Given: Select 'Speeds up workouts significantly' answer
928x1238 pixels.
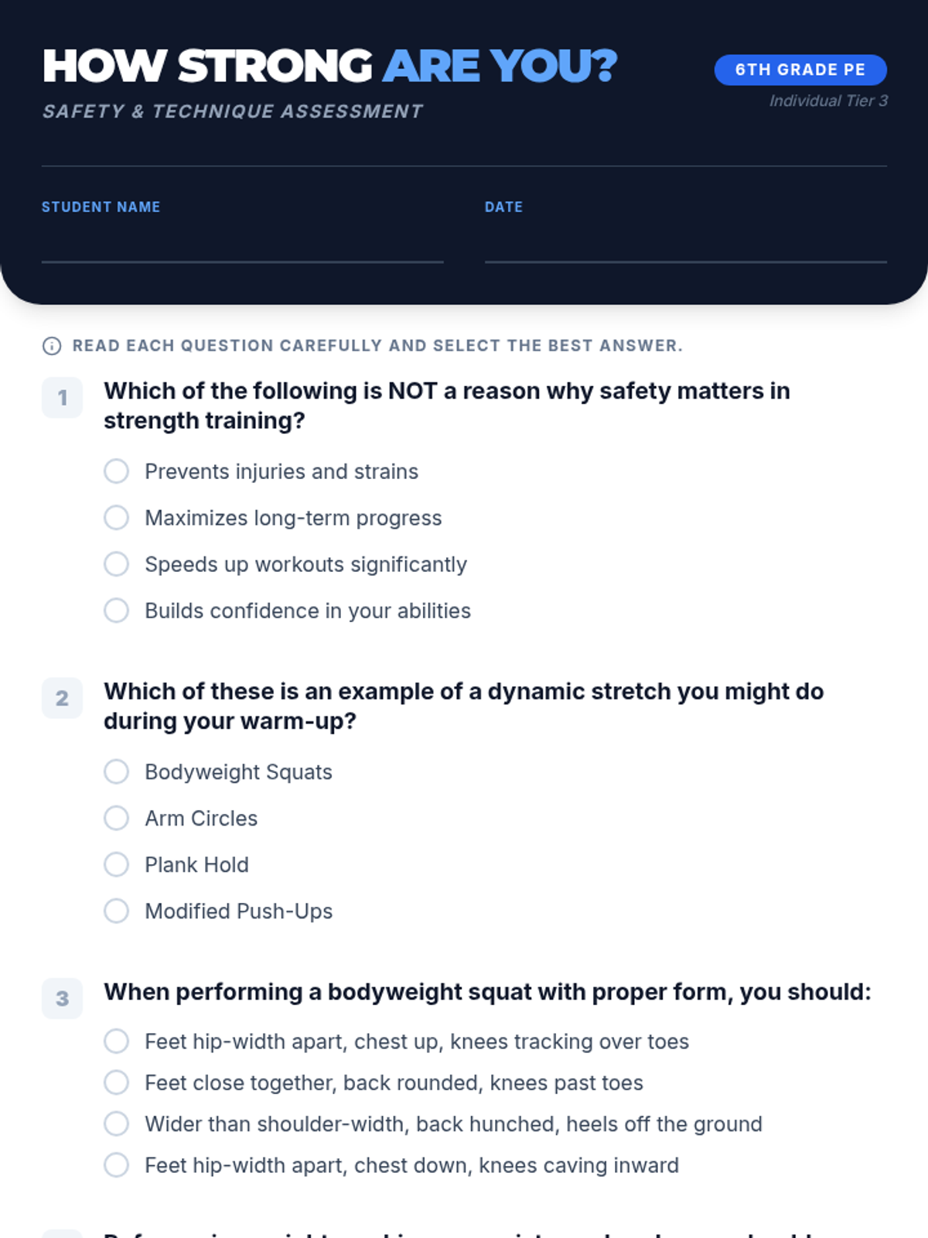Looking at the screenshot, I should pos(117,564).
